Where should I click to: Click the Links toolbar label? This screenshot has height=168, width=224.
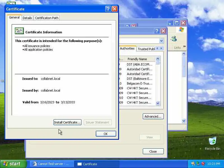[x=177, y=48]
